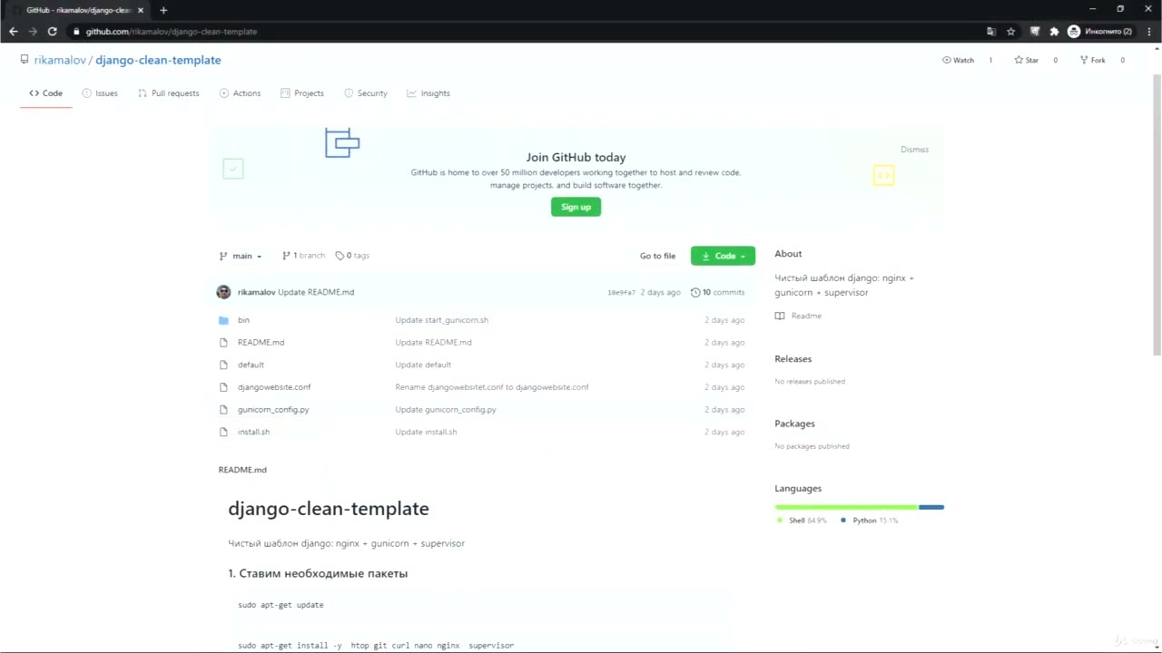This screenshot has width=1162, height=653.
Task: Open the gunicorn_config.py file
Action: click(273, 410)
